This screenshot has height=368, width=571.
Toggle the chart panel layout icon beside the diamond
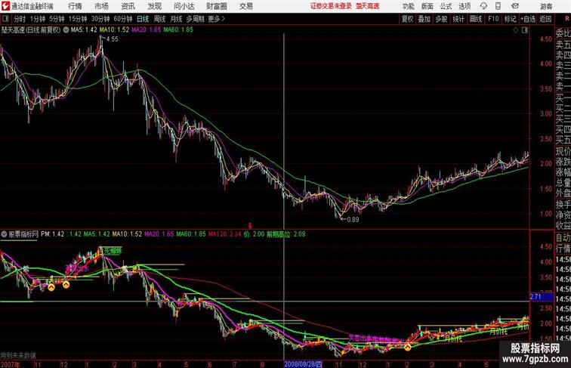[x=525, y=30]
